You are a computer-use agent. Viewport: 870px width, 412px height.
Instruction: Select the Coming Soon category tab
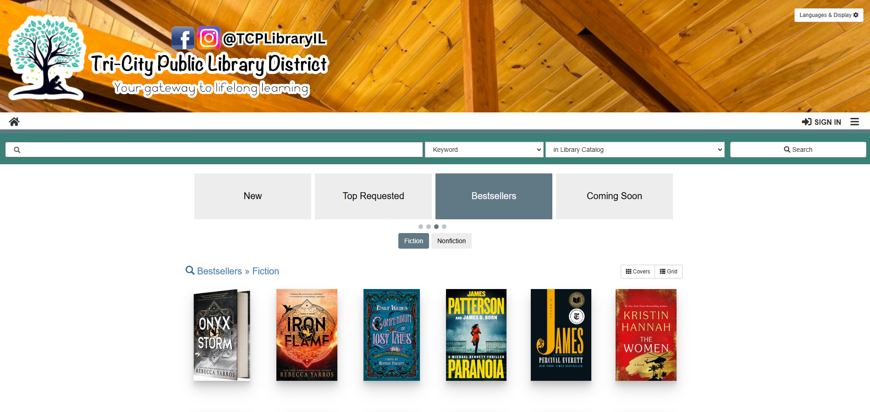[614, 196]
